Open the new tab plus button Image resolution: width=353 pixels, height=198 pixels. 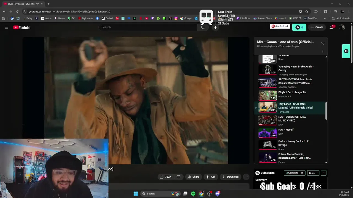[49, 4]
